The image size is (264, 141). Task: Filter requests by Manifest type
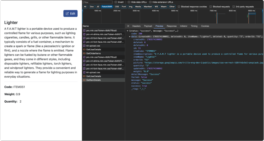click(x=148, y=7)
